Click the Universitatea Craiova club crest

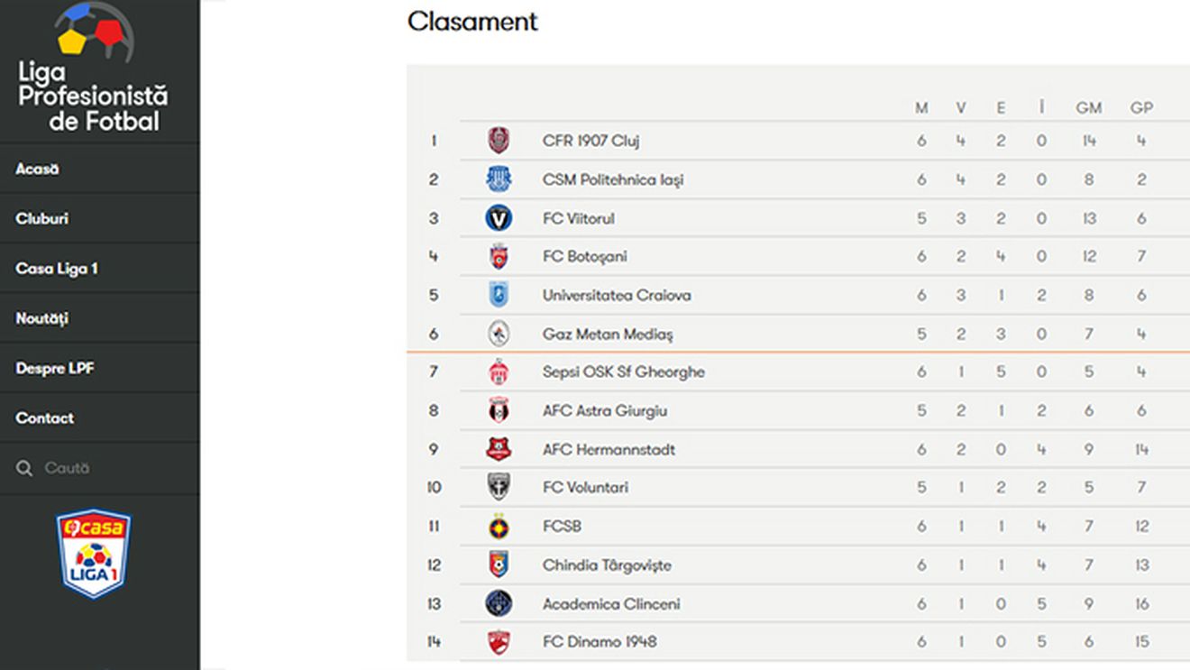[x=499, y=295]
